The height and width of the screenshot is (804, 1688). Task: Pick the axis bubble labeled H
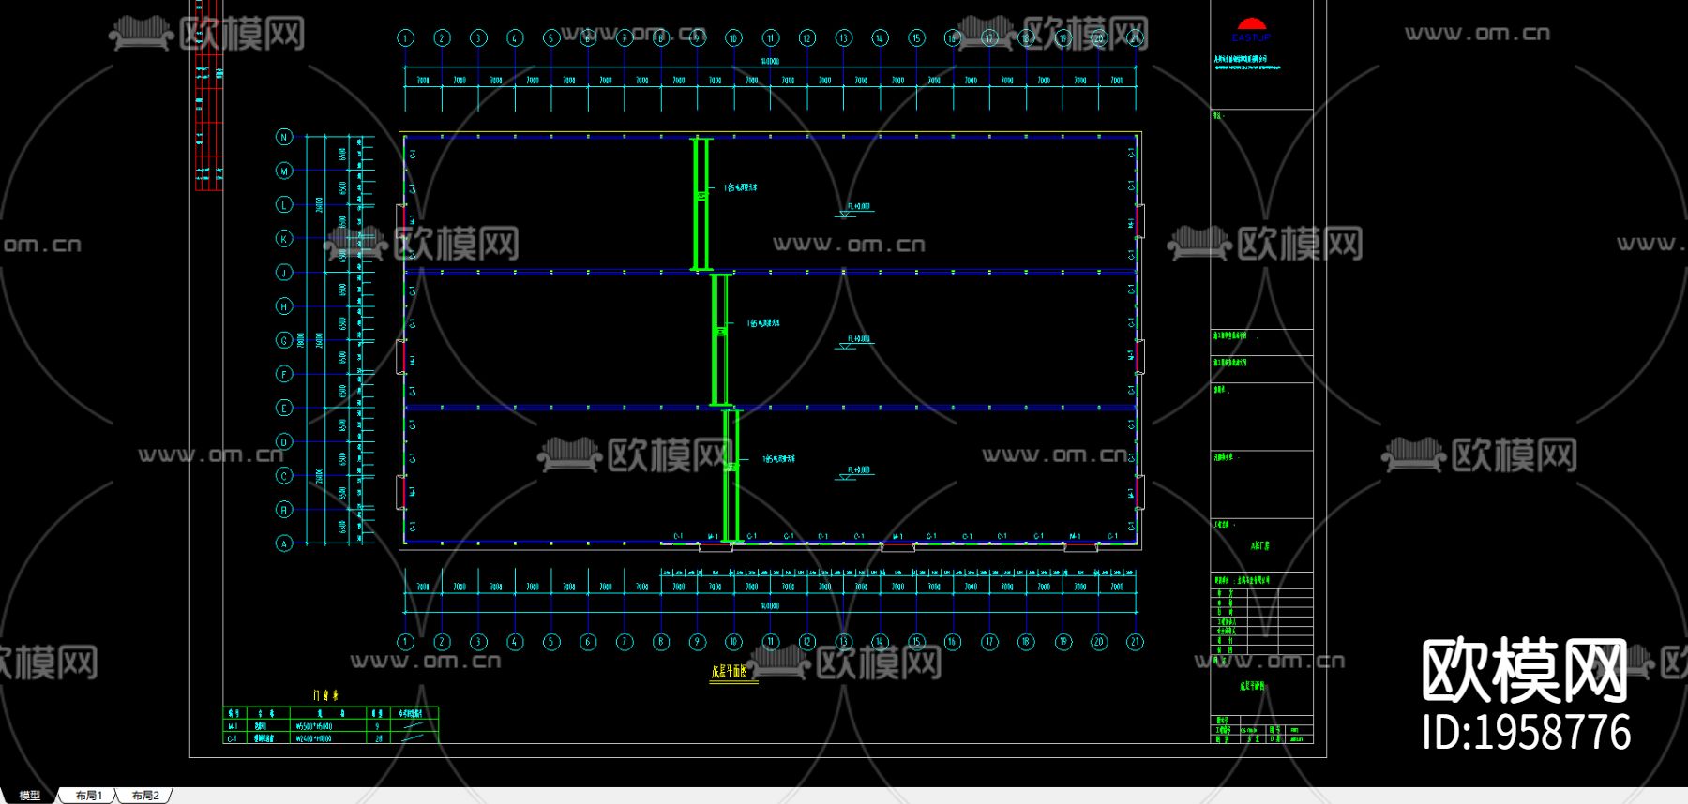(284, 306)
